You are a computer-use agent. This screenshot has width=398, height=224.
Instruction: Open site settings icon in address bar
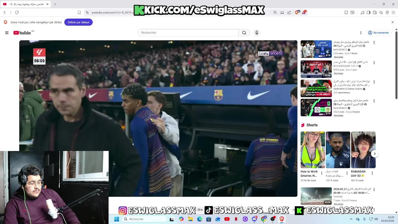coord(87,12)
